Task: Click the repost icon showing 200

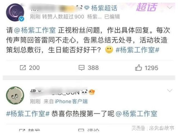Action: coord(23,68)
